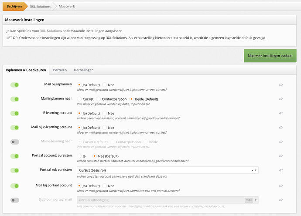The image size is (301, 216).
Task: Select Ja for Portaal account: cursisten
Action: click(x=79, y=156)
